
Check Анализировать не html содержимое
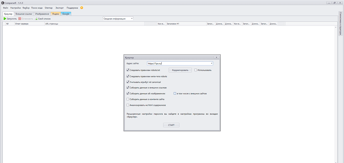coord(128,105)
